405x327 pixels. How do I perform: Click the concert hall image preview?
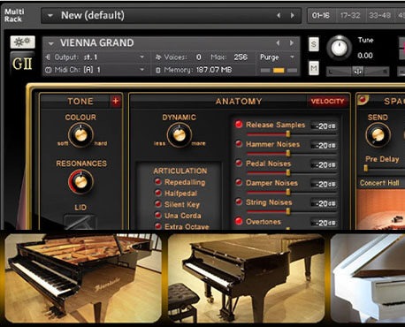point(381,209)
